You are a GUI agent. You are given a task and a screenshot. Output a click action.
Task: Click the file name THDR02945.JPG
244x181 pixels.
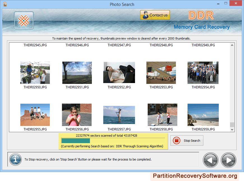35,45
